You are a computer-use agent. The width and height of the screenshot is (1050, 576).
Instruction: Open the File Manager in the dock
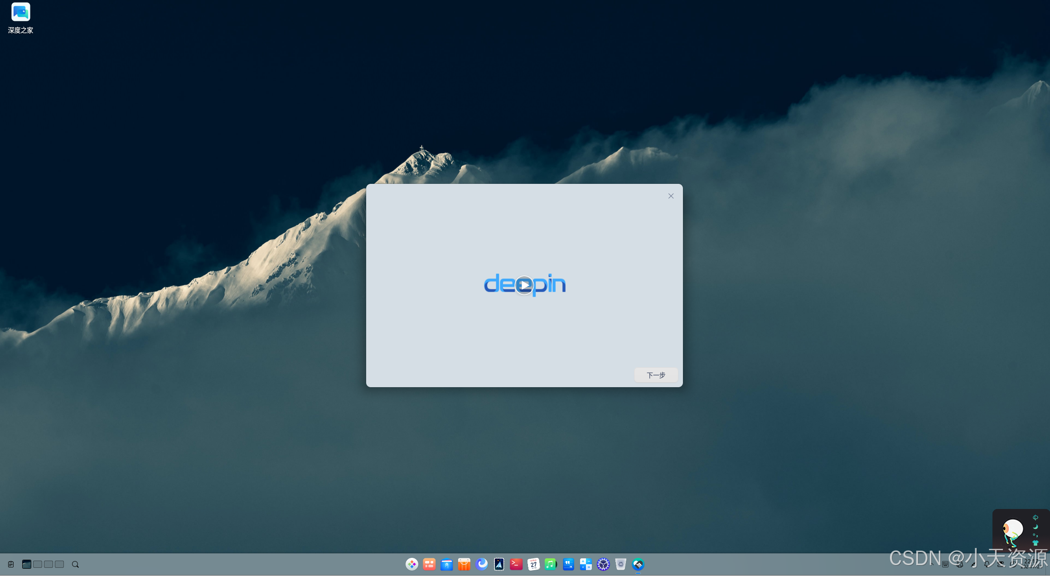point(447,564)
